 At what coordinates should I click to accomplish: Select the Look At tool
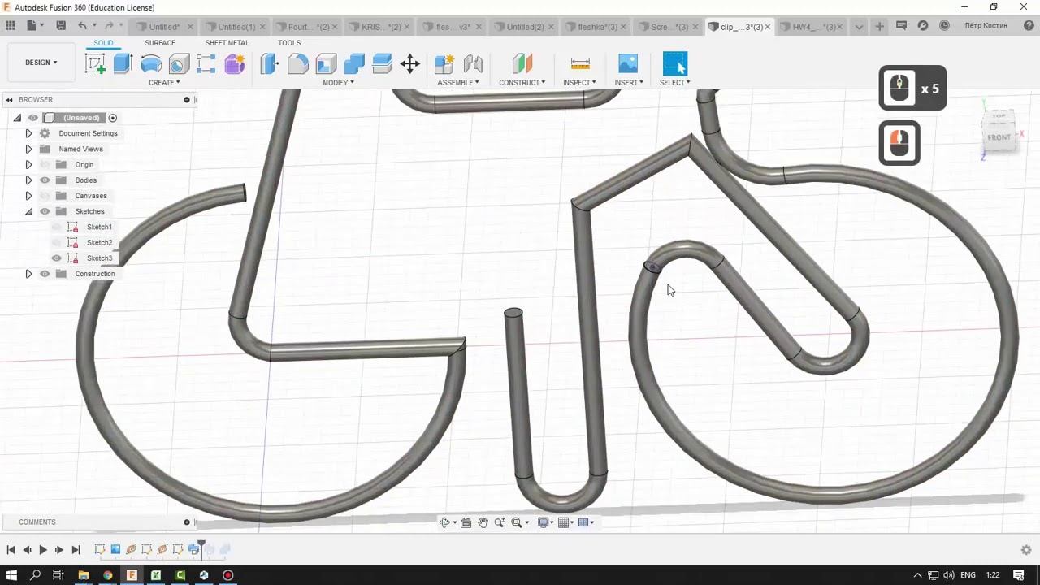[x=466, y=522]
